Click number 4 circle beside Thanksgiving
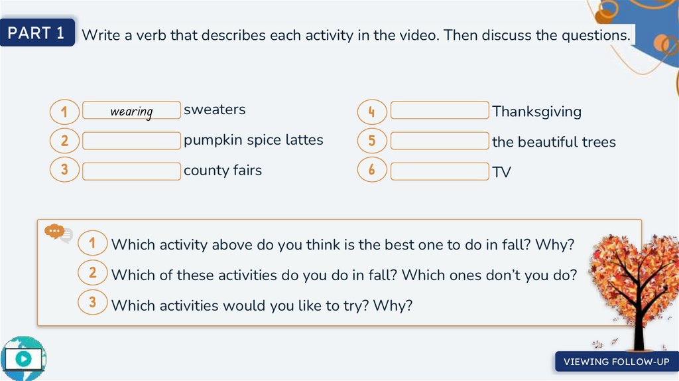 [x=372, y=112]
